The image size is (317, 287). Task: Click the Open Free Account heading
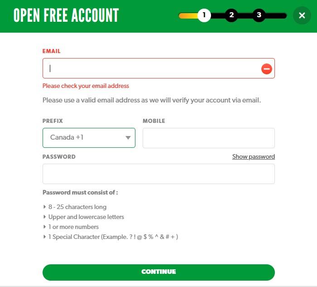(x=66, y=15)
